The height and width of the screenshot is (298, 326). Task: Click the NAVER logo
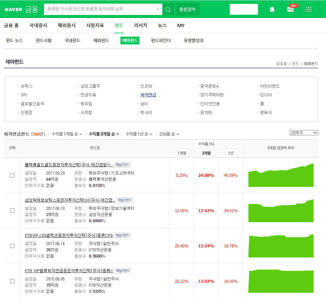click(13, 9)
